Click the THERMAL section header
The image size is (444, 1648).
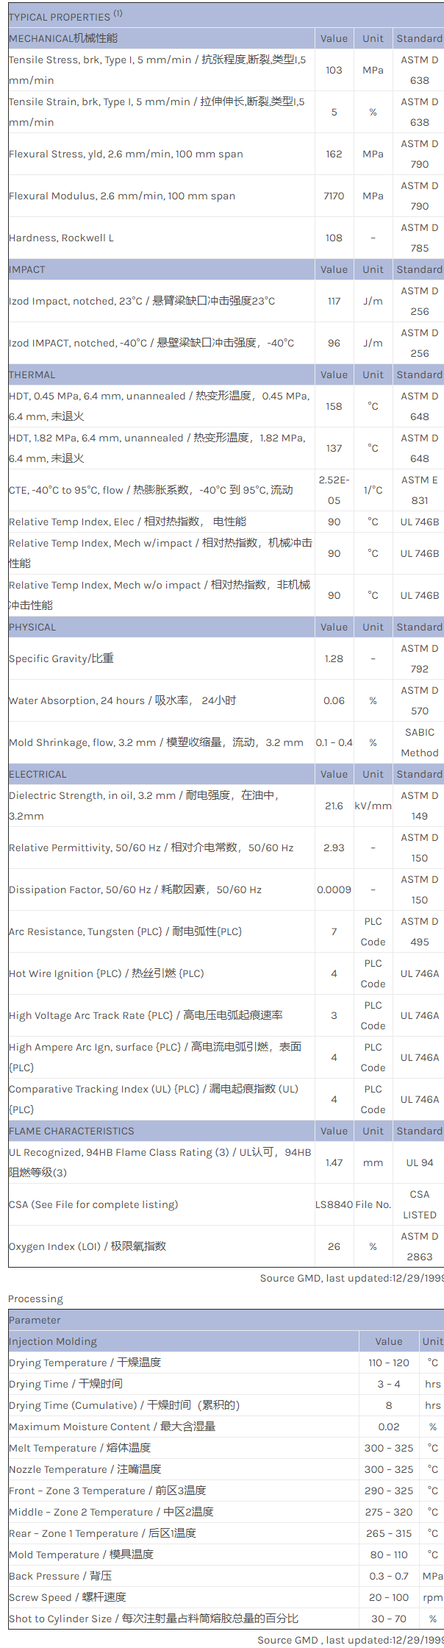32,375
